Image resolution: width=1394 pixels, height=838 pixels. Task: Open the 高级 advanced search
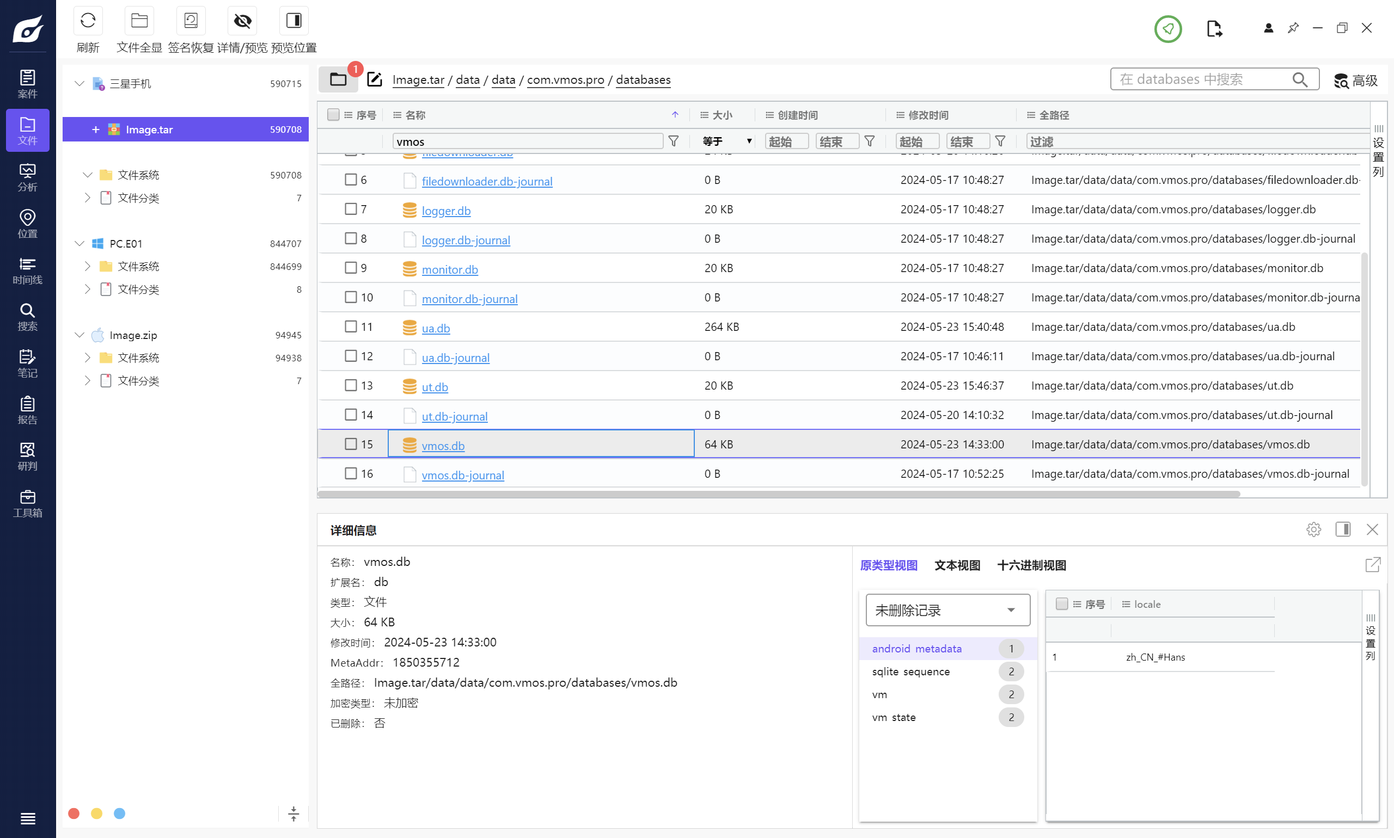[1355, 81]
